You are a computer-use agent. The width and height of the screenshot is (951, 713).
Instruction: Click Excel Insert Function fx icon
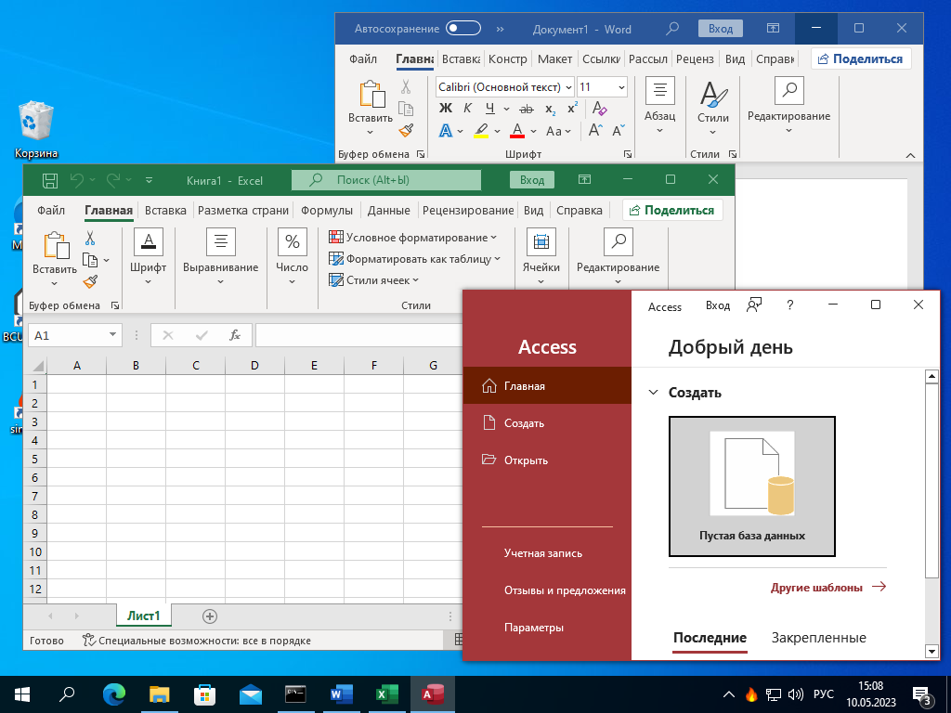[x=235, y=335]
